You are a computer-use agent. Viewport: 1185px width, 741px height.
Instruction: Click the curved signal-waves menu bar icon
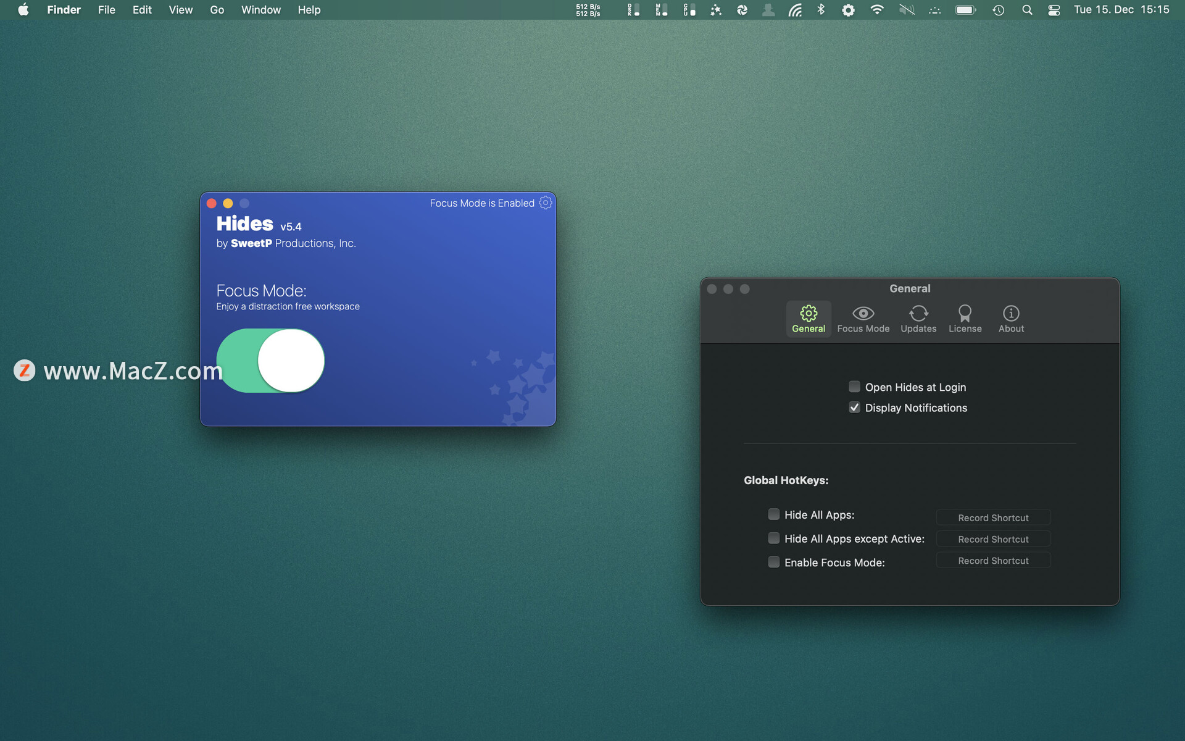795,10
